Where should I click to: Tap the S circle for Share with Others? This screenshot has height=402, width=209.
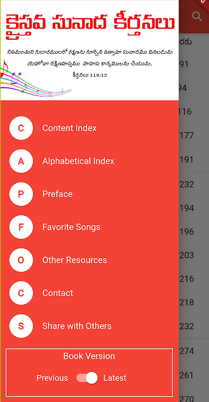pos(21,326)
